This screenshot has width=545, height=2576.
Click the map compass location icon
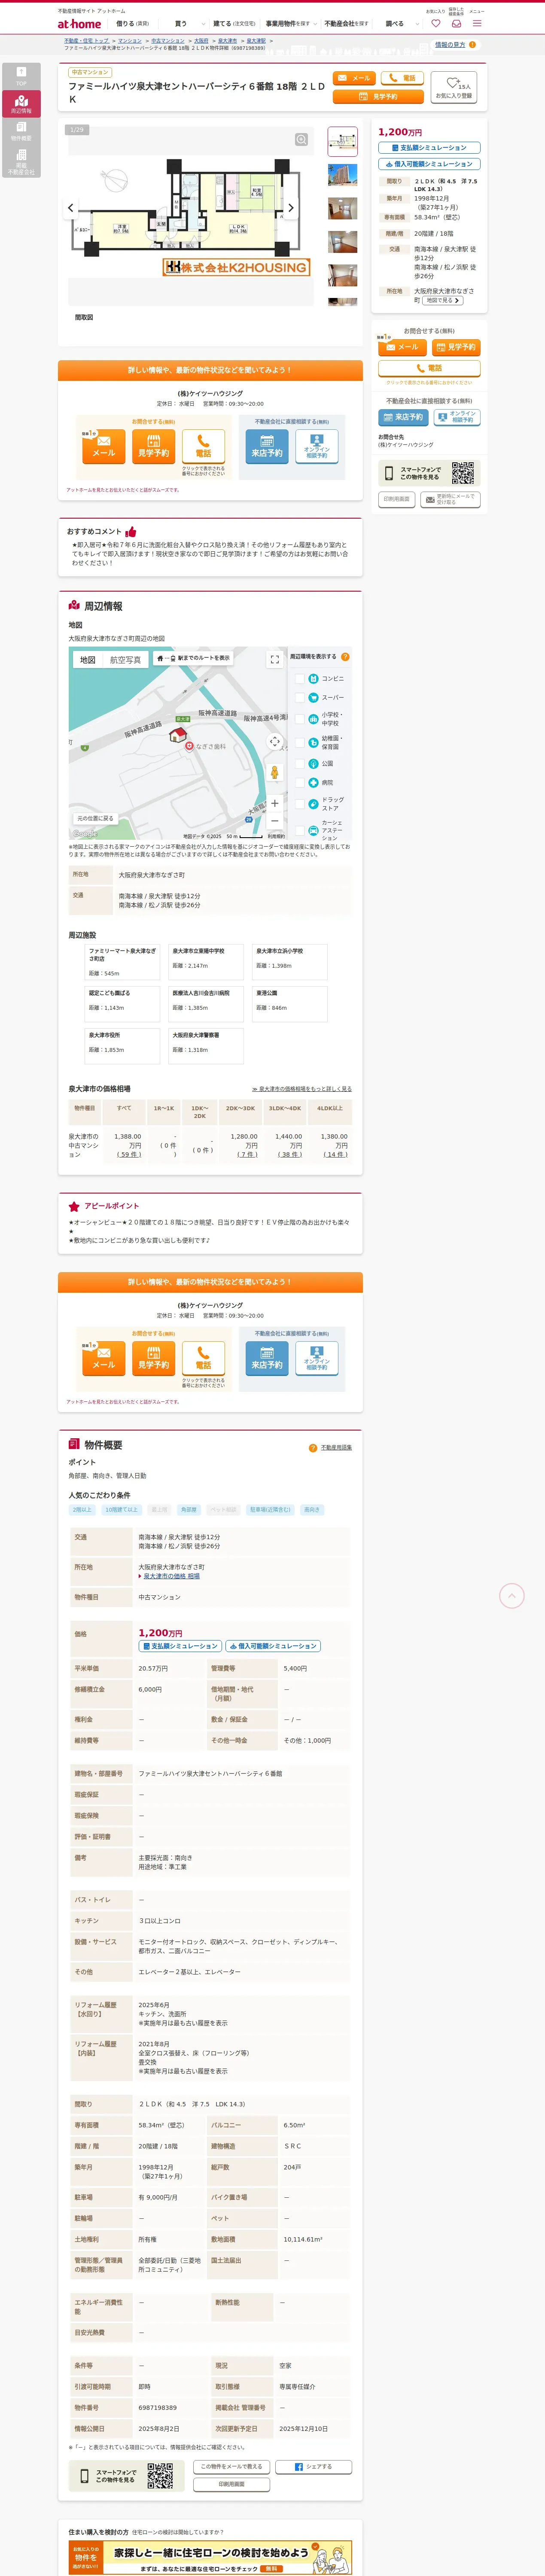[x=275, y=741]
